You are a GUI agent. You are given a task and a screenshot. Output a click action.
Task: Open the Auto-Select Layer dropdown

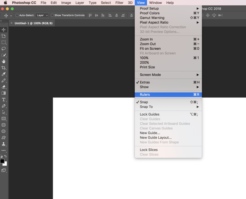(x=42, y=15)
